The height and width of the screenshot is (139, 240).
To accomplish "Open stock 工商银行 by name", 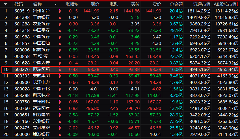I will (x=41, y=17).
